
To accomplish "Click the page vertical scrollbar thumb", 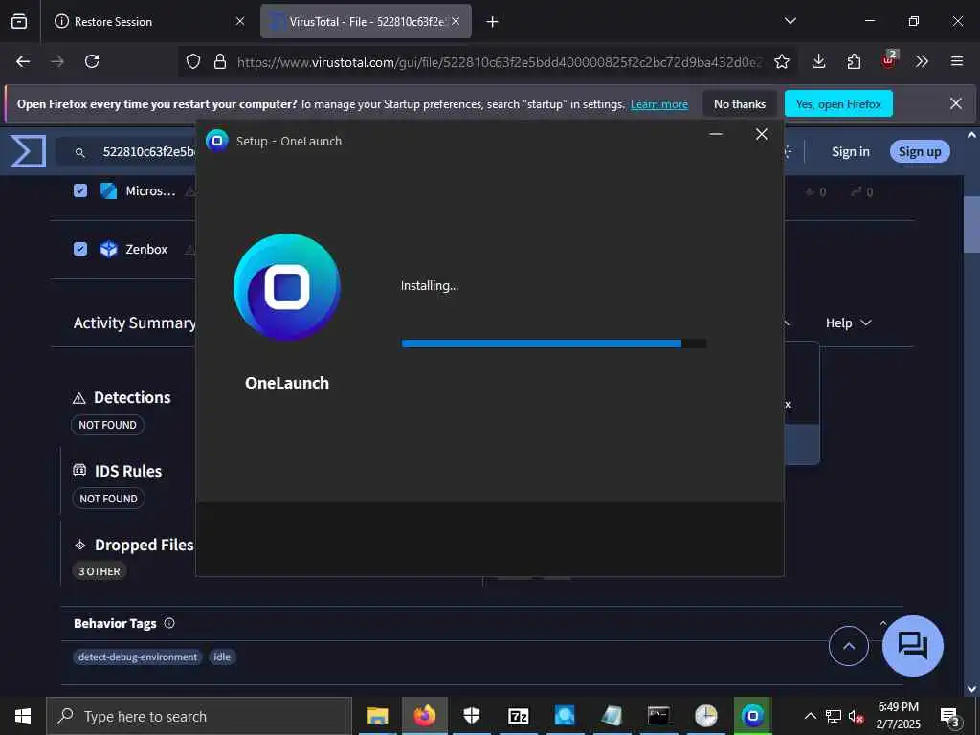I will pos(971,225).
